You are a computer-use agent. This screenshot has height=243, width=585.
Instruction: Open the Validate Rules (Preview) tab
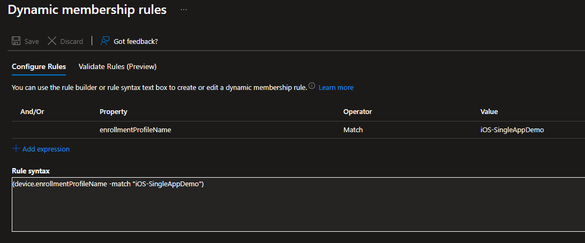coord(117,67)
